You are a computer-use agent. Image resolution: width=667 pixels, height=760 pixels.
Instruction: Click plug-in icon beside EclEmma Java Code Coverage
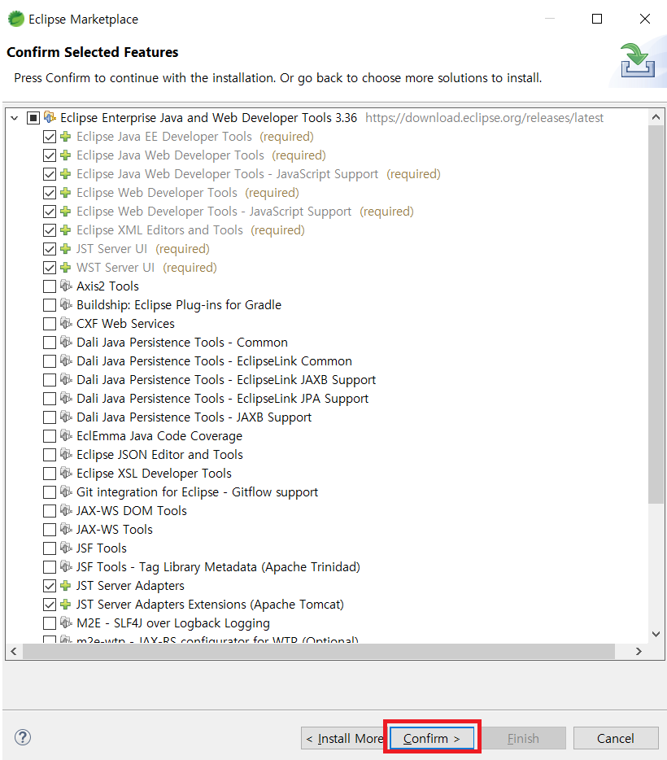(66, 436)
